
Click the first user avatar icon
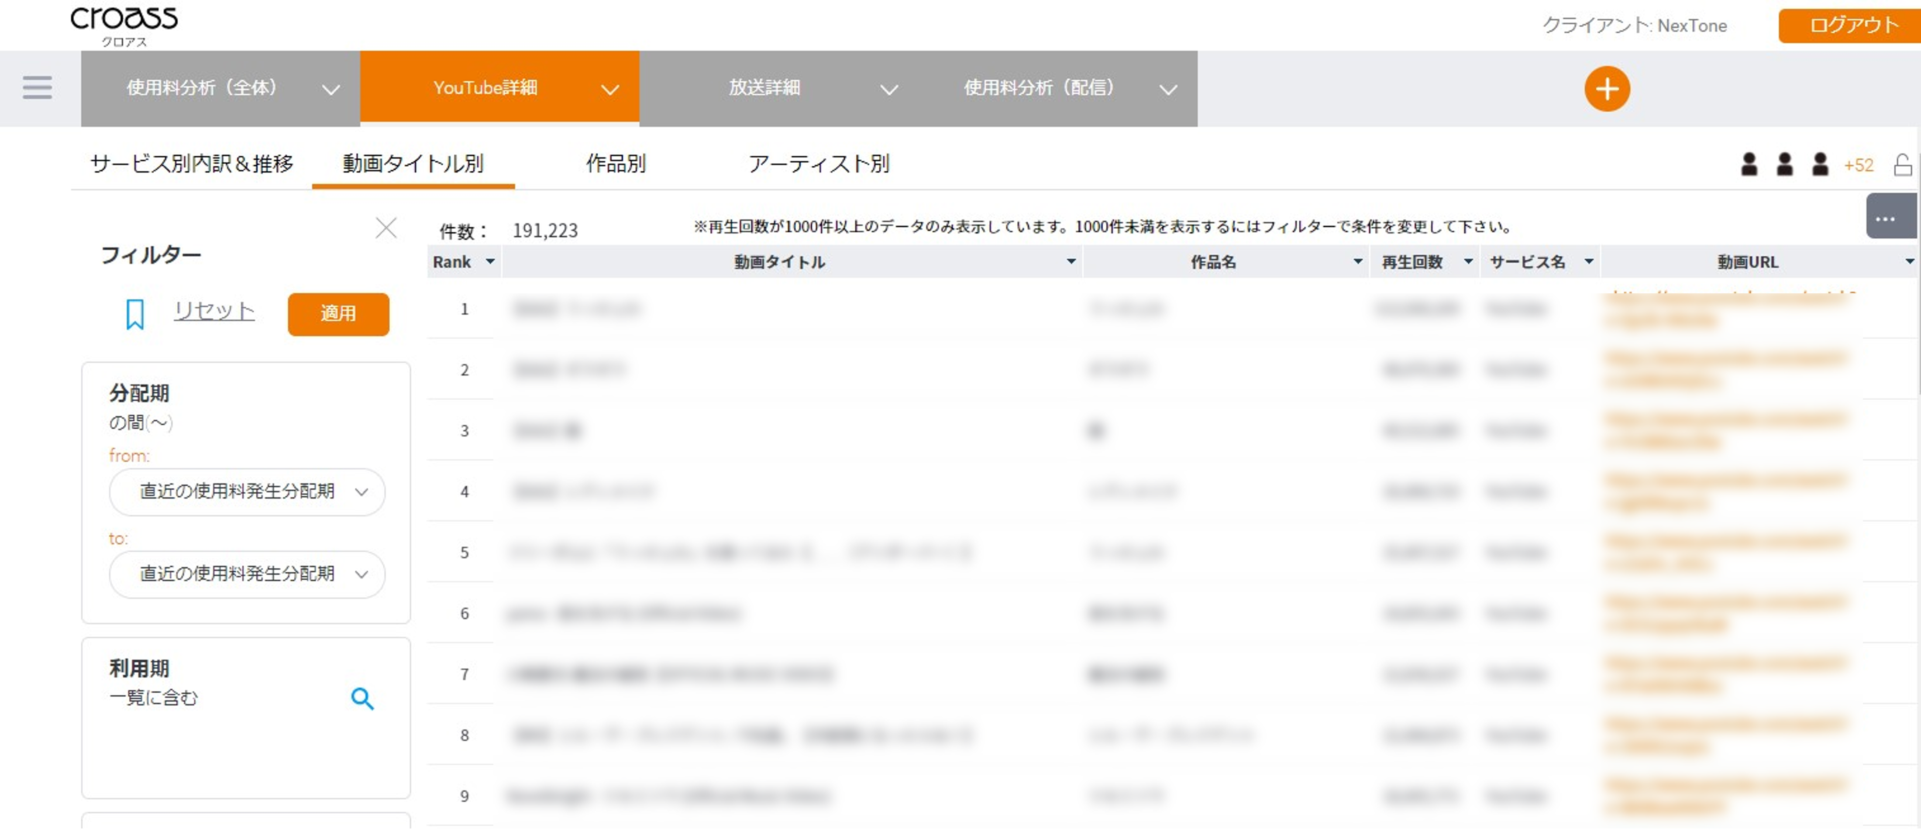[1749, 164]
